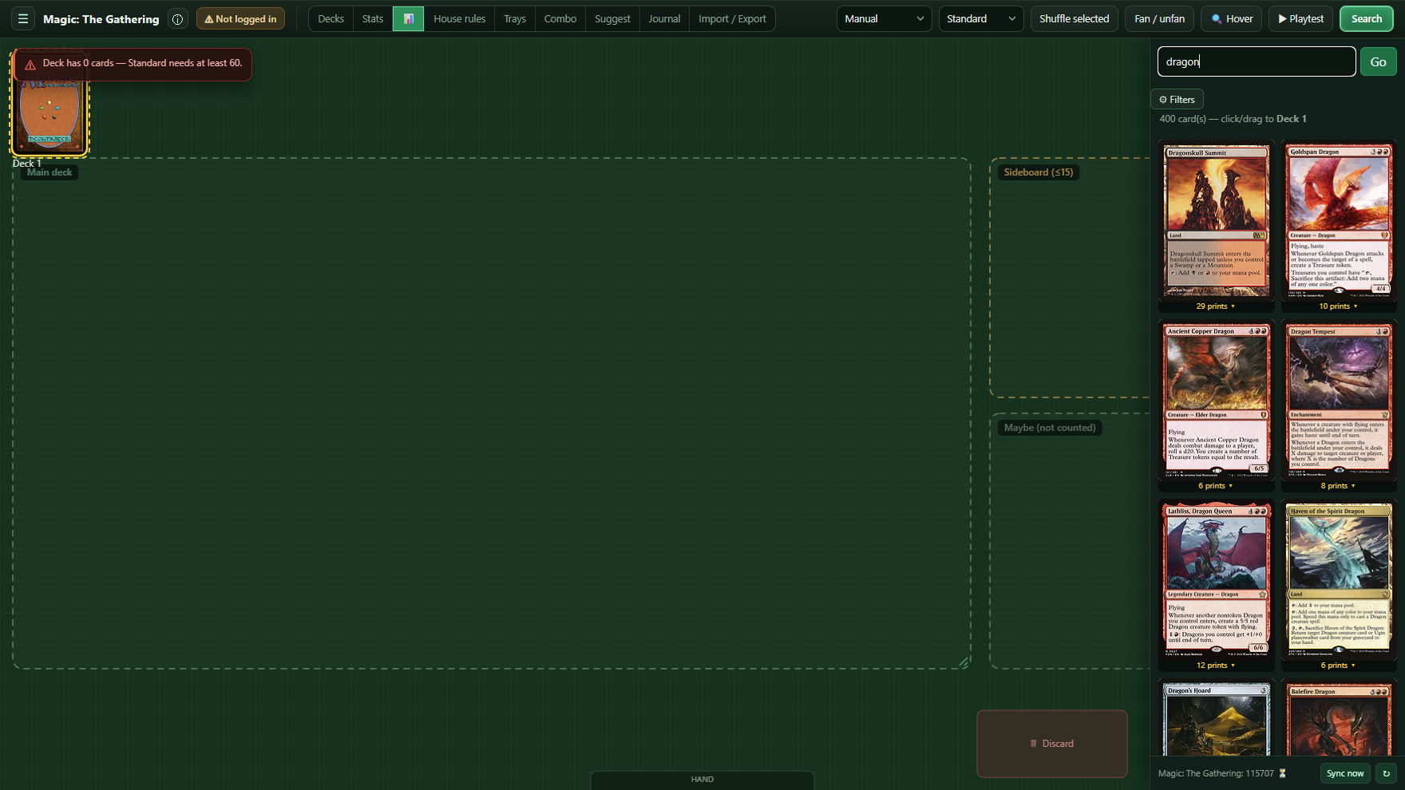Viewport: 1405px width, 790px height.
Task: Click Sync now
Action: coord(1345,773)
